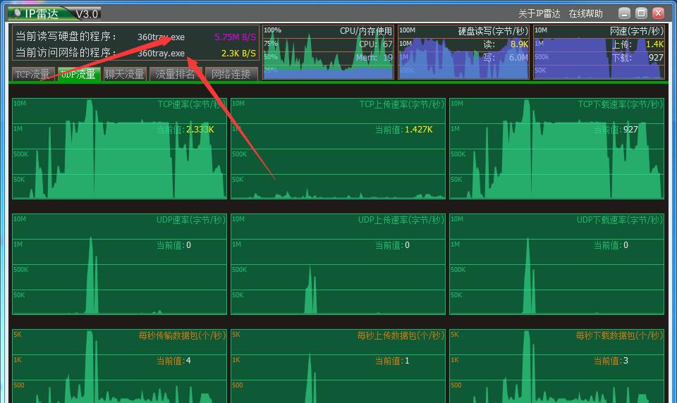This screenshot has width=677, height=403.
Task: Select the UDP流量 tab
Action: [x=78, y=74]
